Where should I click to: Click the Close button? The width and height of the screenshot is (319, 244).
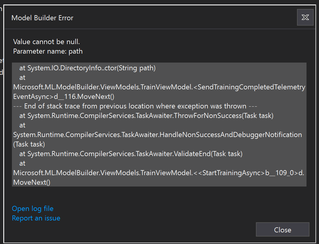coord(282,229)
